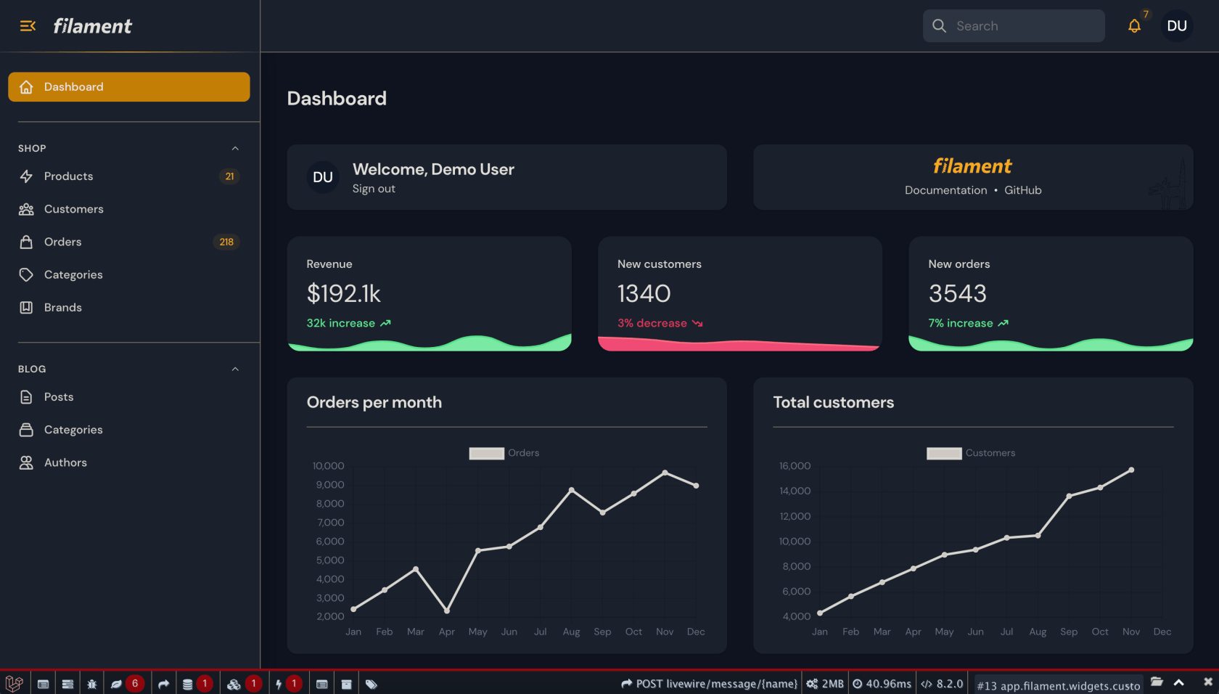Click the Customers people group icon

click(26, 209)
